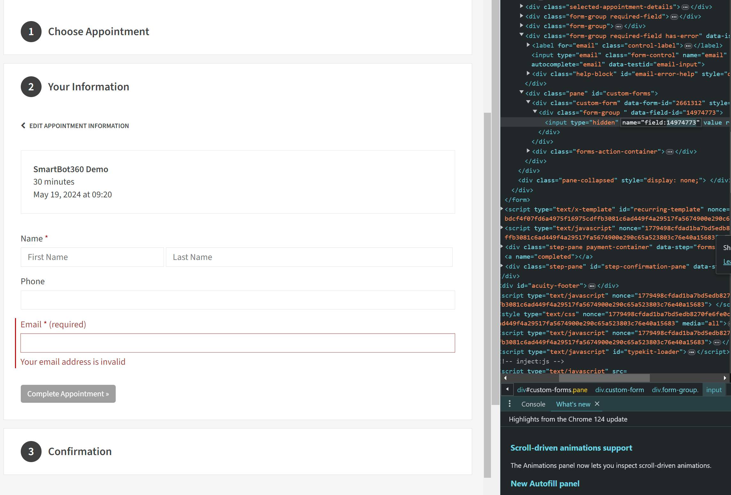Open the DevTools drawer three-dot menu
The height and width of the screenshot is (495, 731).
coord(509,404)
